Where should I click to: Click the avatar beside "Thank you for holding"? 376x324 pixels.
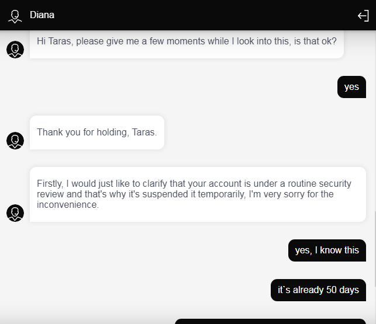[x=15, y=141]
